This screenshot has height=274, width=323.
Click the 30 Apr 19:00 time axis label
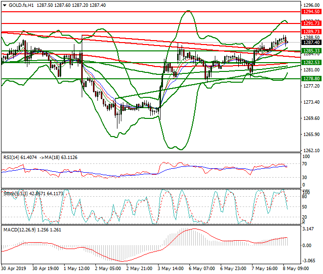tap(46, 269)
